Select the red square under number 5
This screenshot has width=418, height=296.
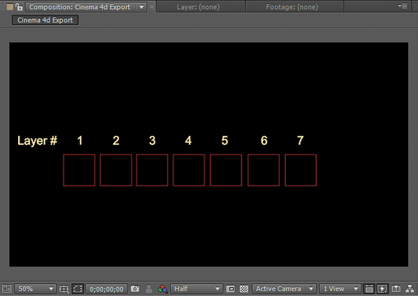tap(226, 170)
